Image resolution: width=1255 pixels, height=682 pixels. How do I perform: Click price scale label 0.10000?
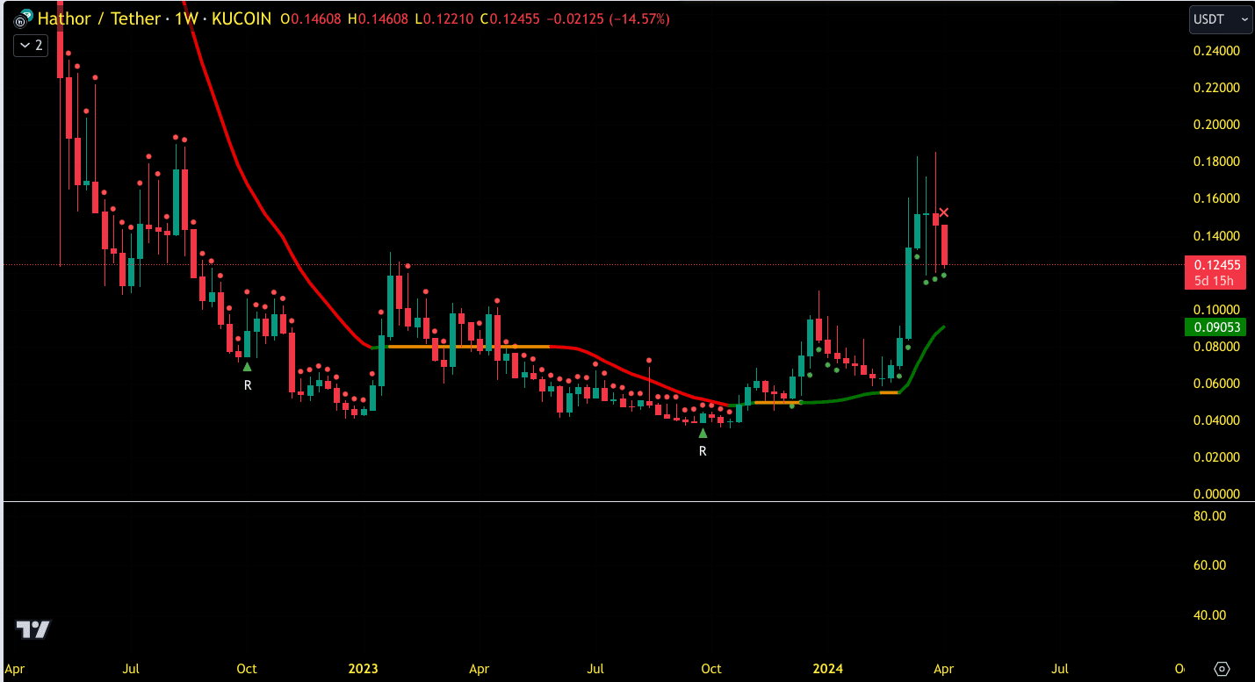point(1216,310)
